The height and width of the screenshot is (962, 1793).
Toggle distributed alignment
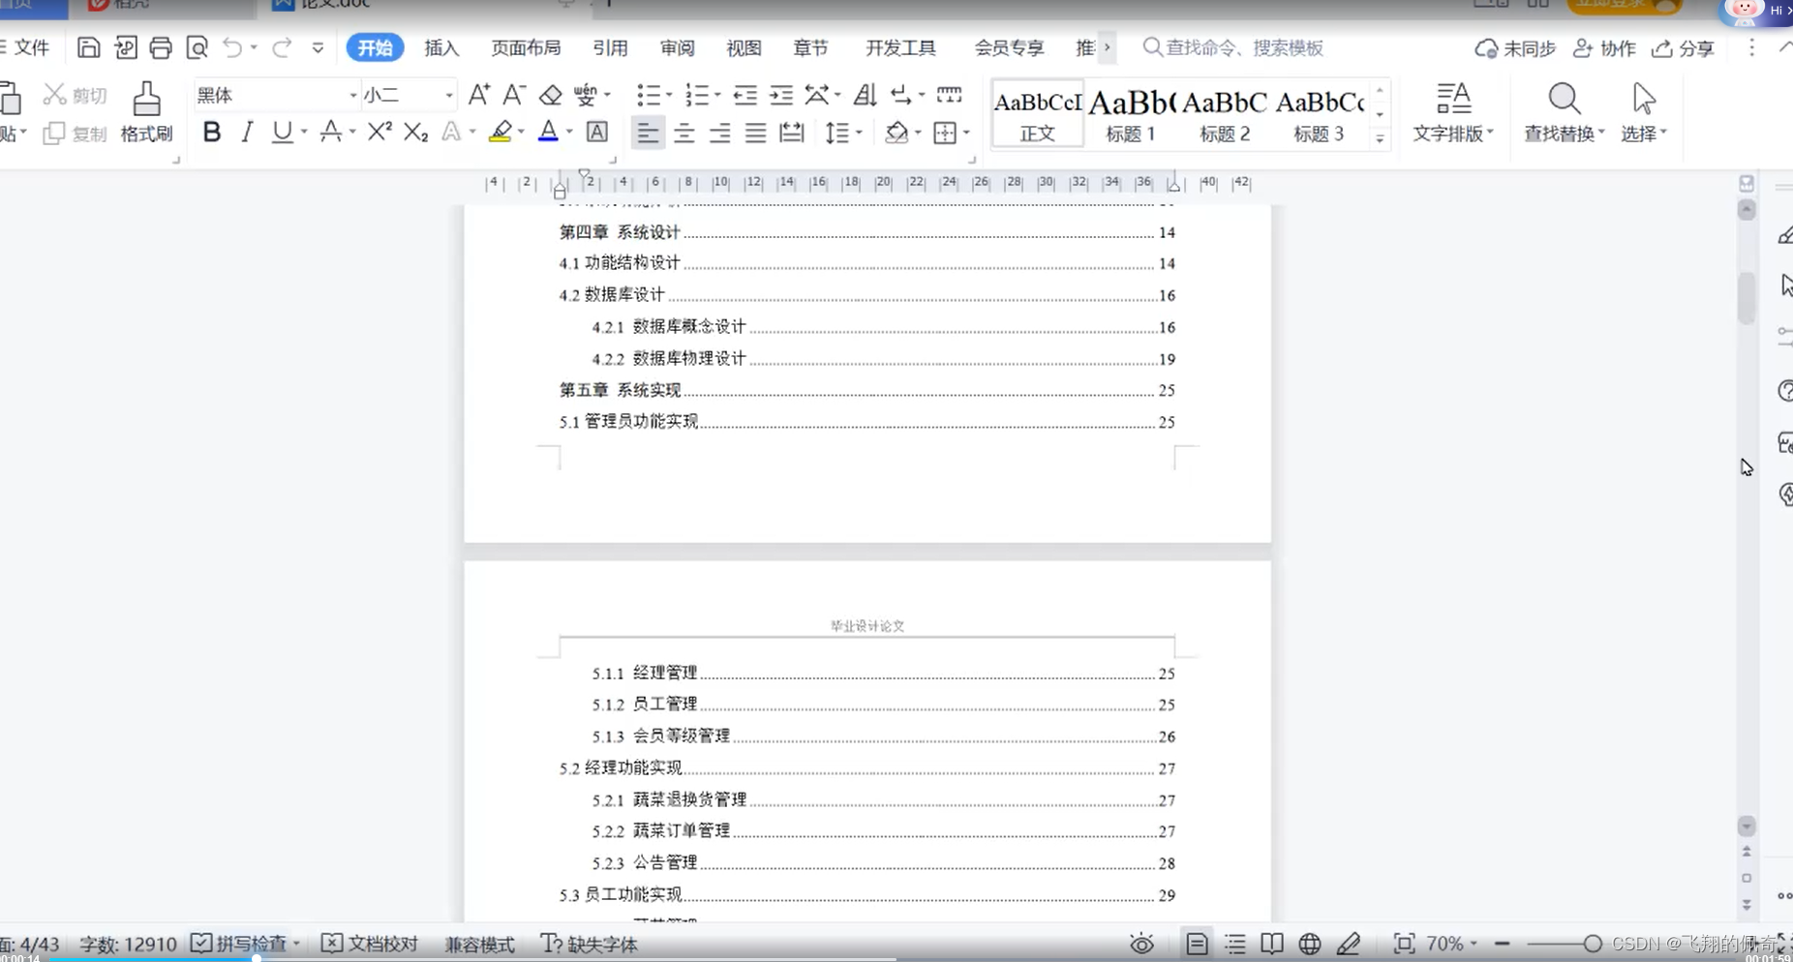click(791, 132)
